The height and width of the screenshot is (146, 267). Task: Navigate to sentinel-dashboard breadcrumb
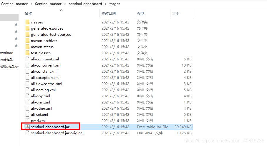click(x=85, y=4)
